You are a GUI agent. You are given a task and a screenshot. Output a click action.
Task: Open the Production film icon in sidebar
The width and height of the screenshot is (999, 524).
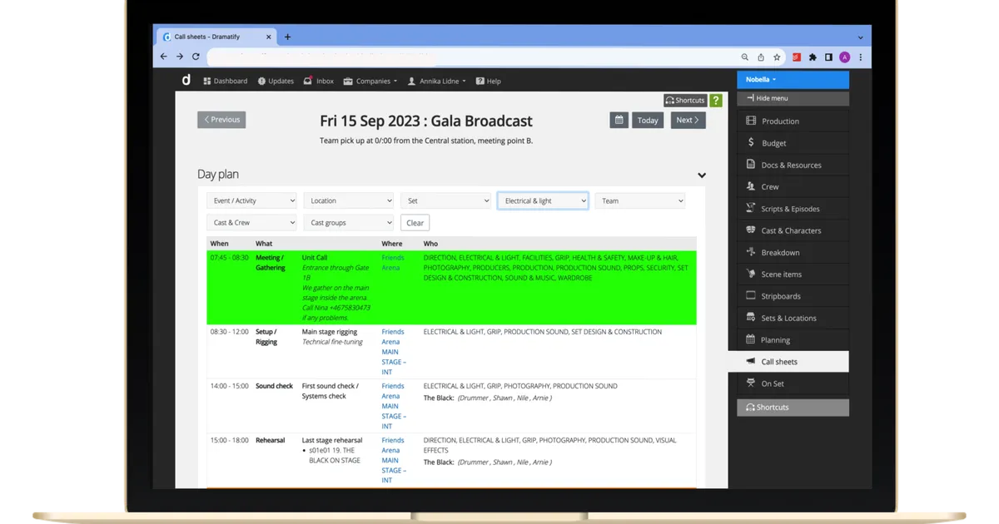click(751, 121)
